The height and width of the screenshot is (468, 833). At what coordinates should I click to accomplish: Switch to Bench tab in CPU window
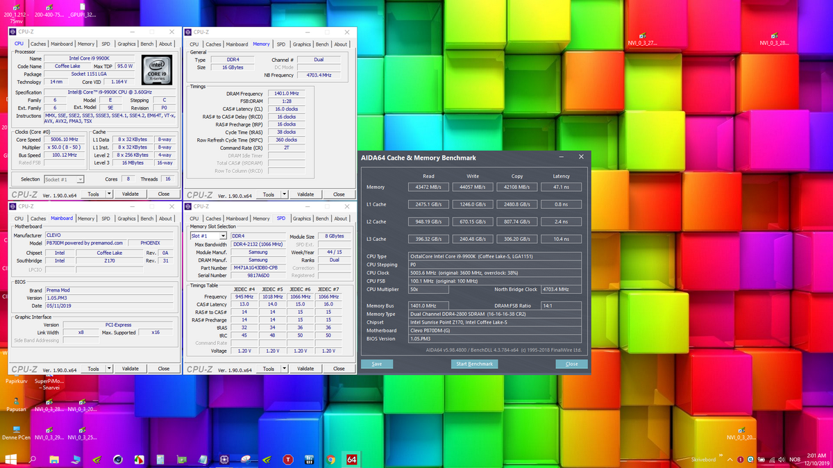click(146, 44)
